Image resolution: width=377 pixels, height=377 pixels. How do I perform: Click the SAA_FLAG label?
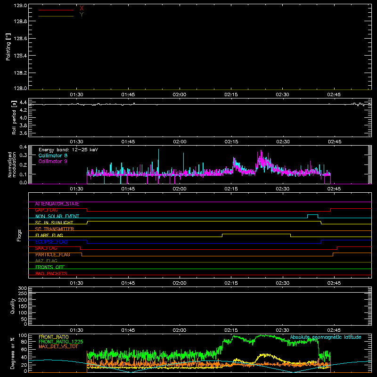point(46,248)
